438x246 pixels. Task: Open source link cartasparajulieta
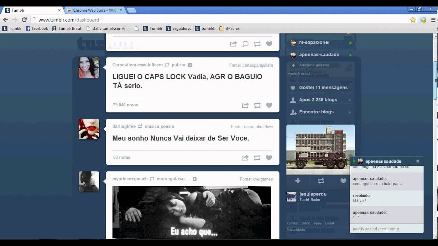click(x=258, y=65)
